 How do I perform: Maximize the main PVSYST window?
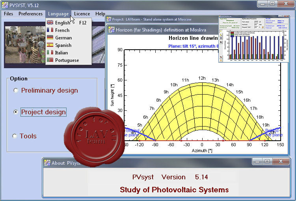point(272,4)
